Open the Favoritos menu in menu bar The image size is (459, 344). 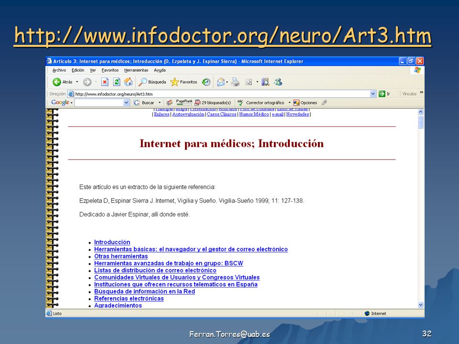click(110, 70)
